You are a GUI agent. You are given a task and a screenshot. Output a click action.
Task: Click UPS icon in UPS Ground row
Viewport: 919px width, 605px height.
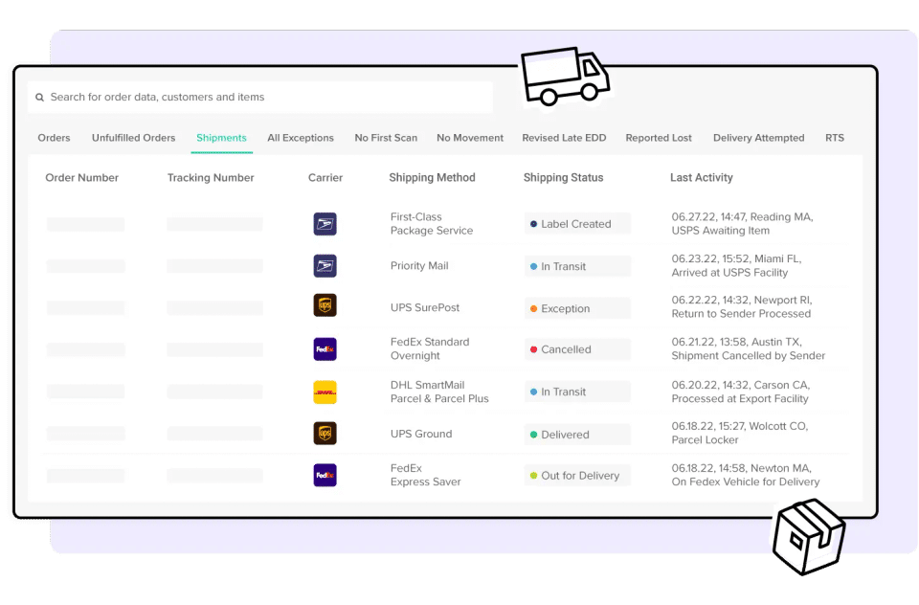(x=325, y=434)
